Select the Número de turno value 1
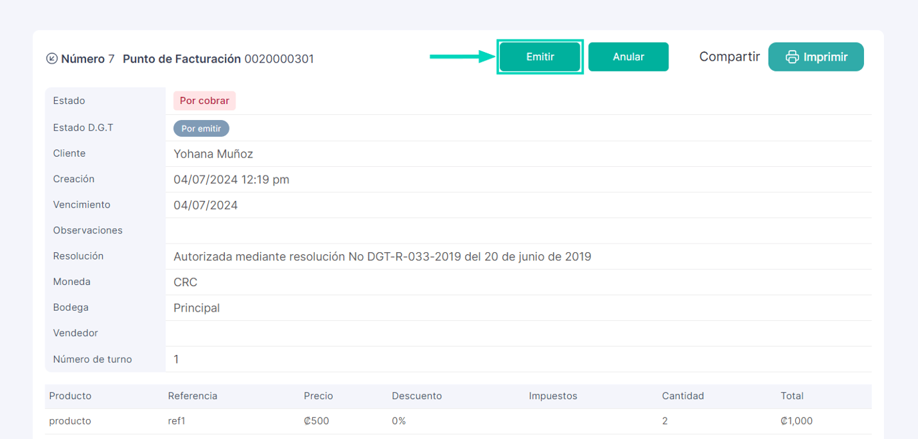The width and height of the screenshot is (918, 439). click(x=176, y=359)
